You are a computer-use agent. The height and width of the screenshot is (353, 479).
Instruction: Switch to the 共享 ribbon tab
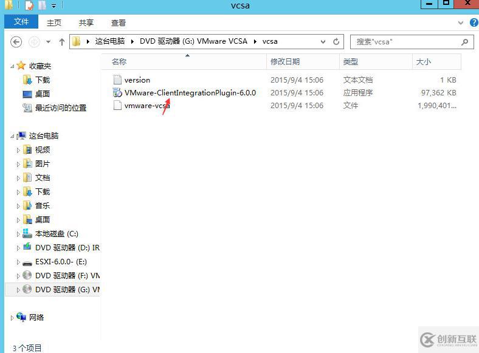click(x=86, y=22)
